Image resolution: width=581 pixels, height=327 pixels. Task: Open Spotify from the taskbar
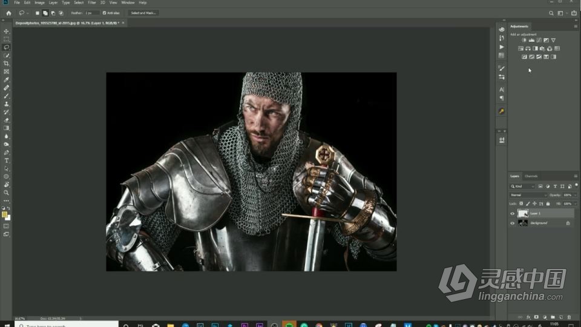(x=289, y=325)
